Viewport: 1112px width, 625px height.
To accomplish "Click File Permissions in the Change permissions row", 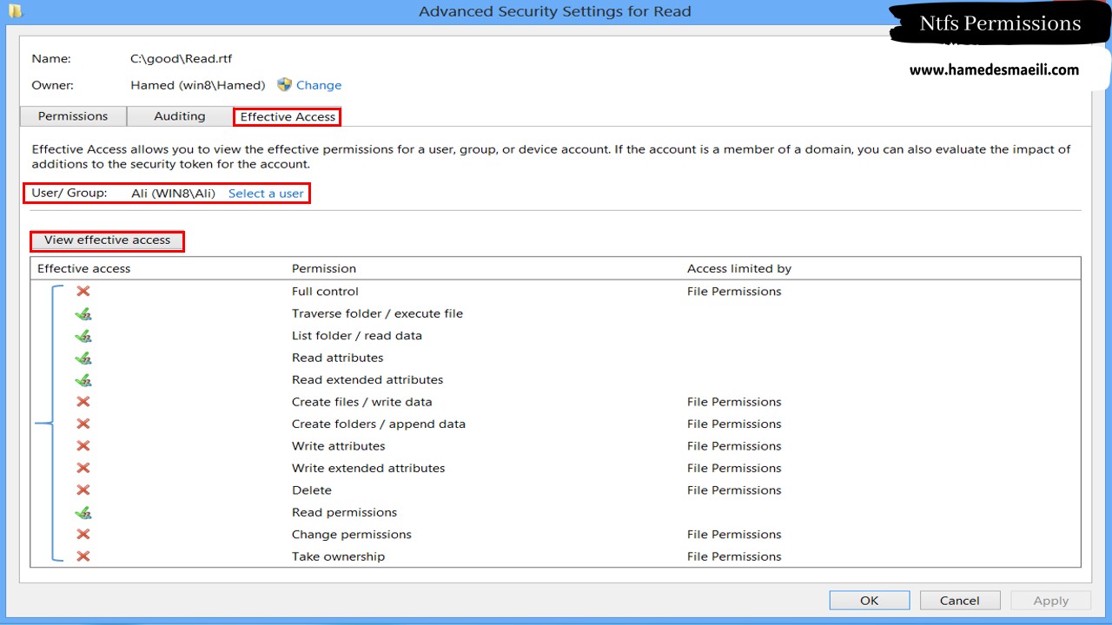I will tap(734, 535).
